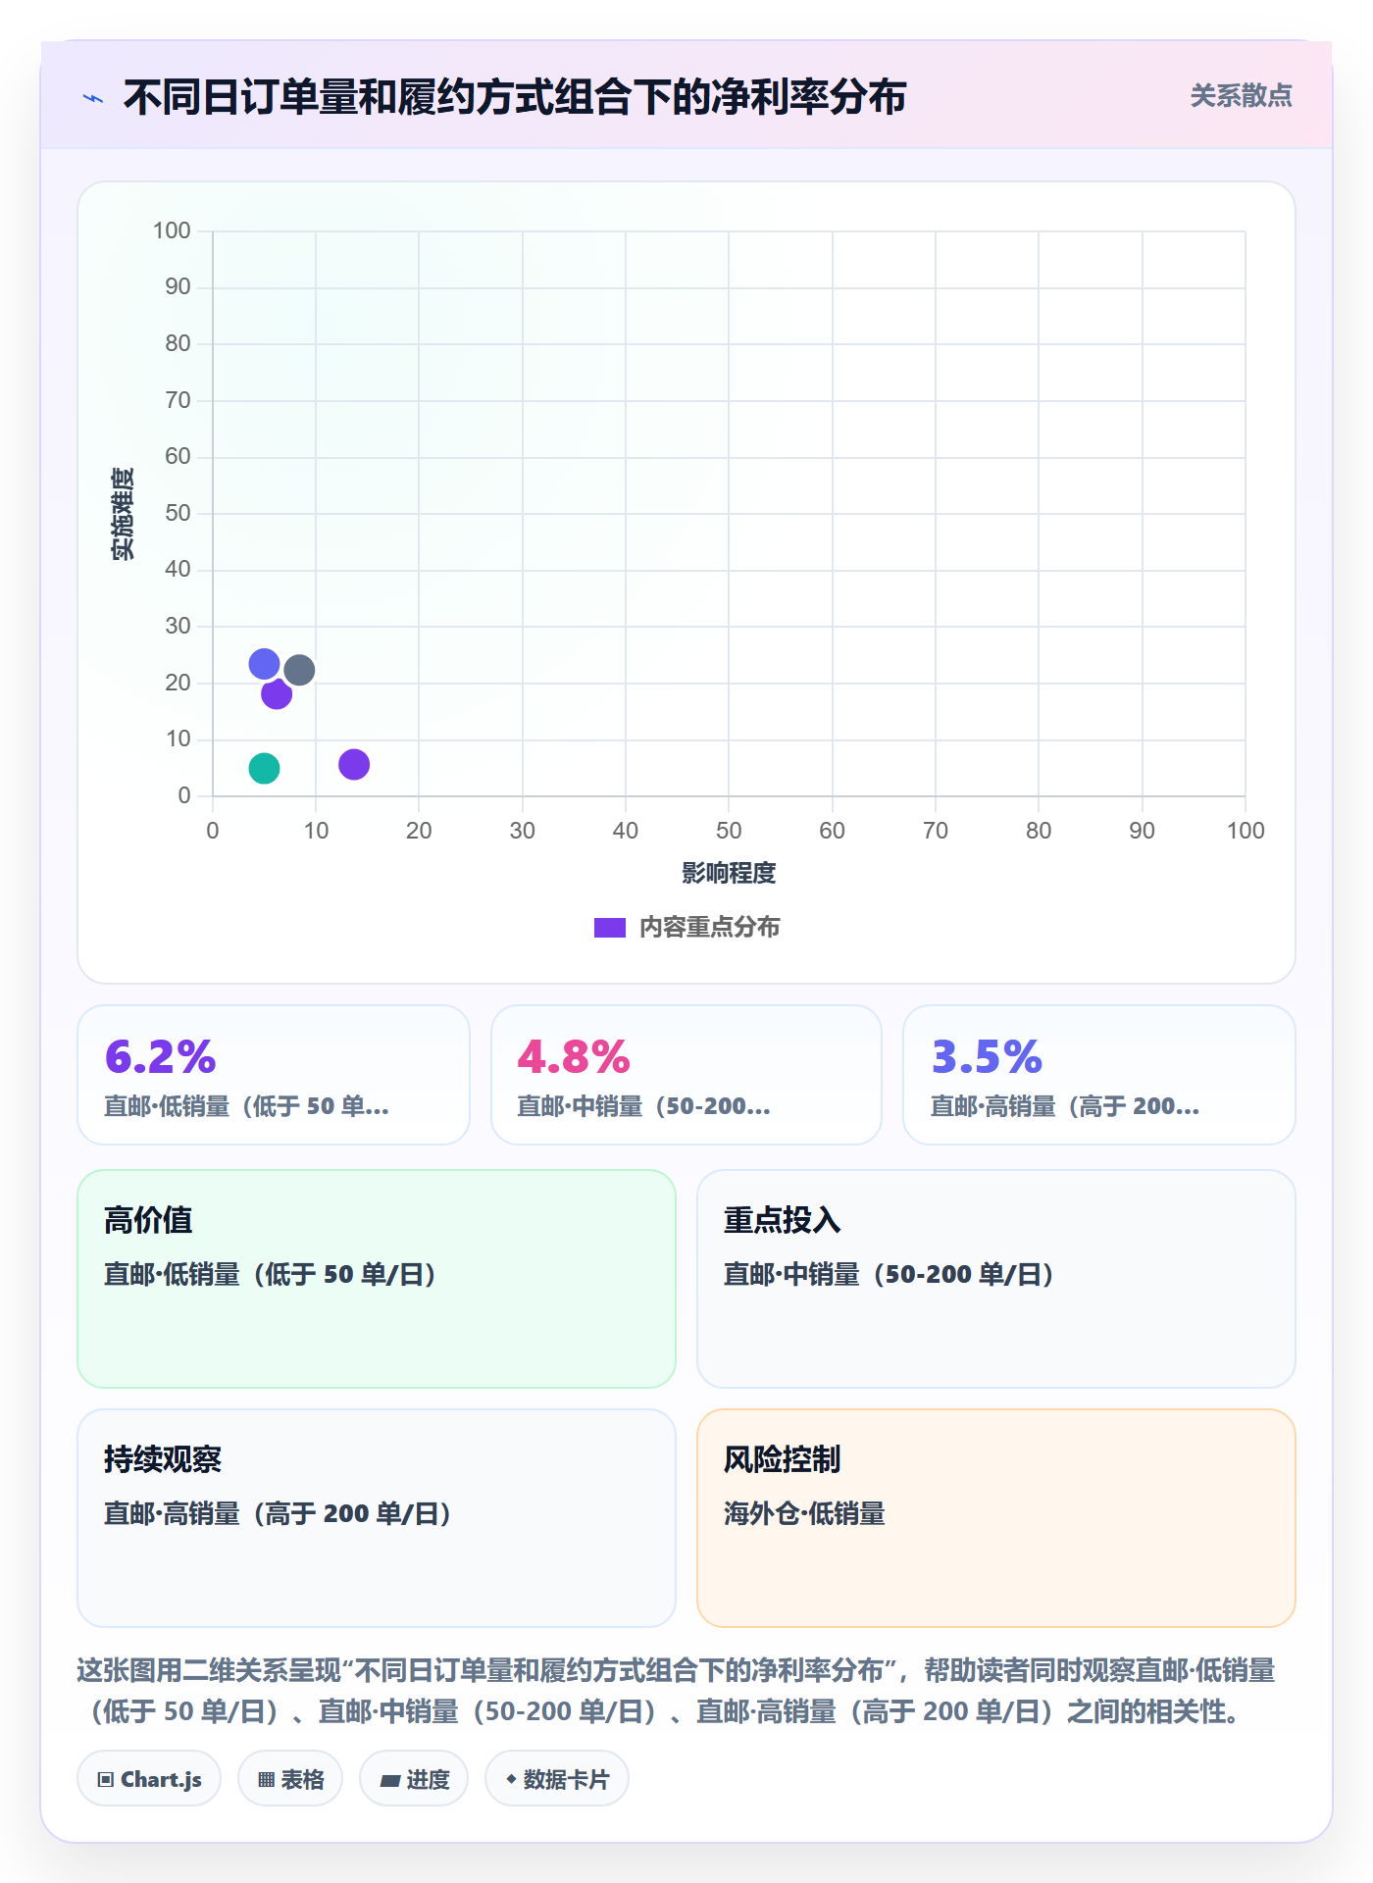
Task: Click the purple scatter point near y=18
Action: click(277, 693)
